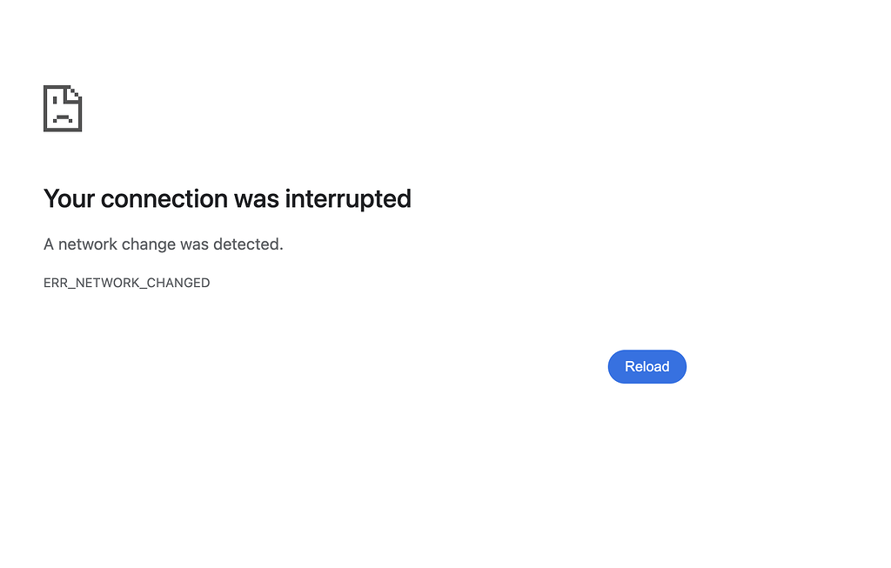
Task: Click the text A network change was detected
Action: pyautogui.click(x=163, y=244)
